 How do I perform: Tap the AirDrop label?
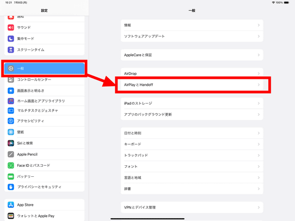[130, 74]
